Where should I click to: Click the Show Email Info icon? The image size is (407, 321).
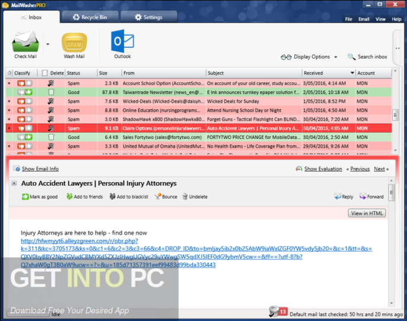click(17, 168)
